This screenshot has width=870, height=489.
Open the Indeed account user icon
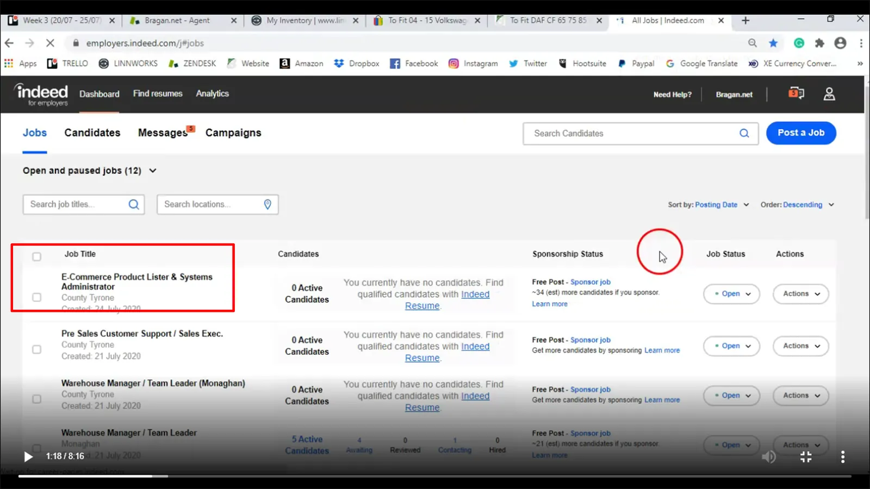tap(829, 94)
